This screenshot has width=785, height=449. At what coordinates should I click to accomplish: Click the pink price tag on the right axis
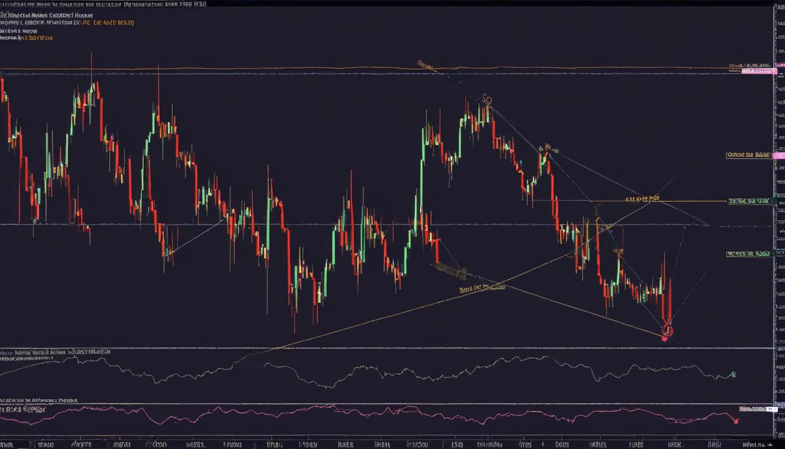click(760, 71)
